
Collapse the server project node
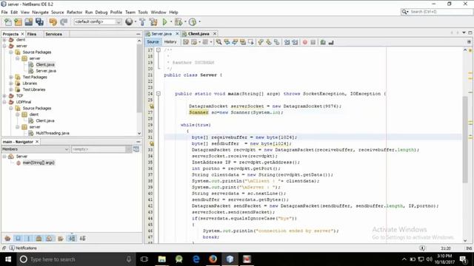[4, 46]
